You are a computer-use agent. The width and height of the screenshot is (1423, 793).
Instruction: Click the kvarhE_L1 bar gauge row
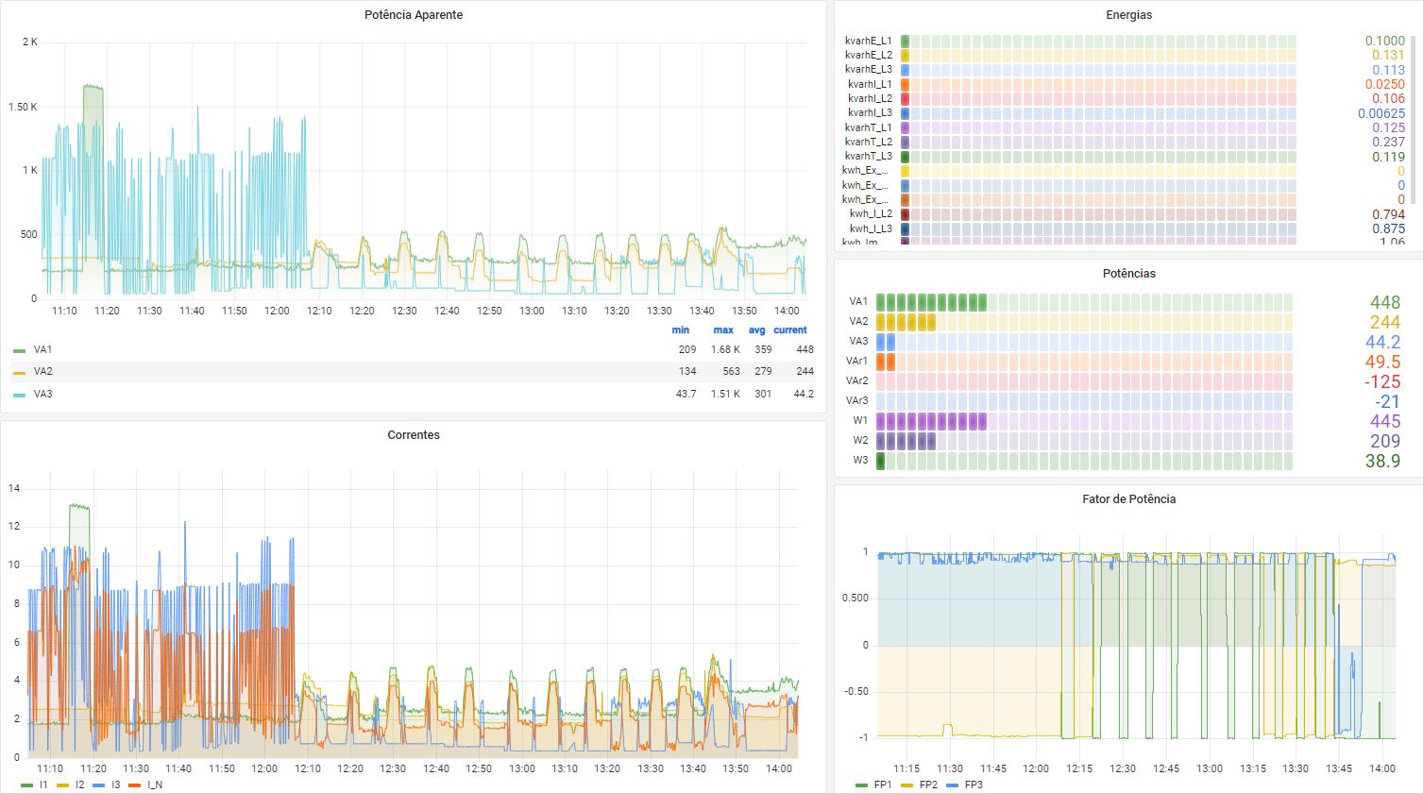(x=1097, y=42)
